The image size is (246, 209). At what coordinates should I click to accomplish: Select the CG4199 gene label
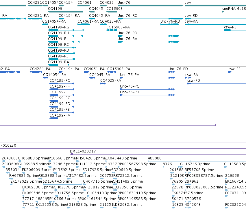coord(55,8)
